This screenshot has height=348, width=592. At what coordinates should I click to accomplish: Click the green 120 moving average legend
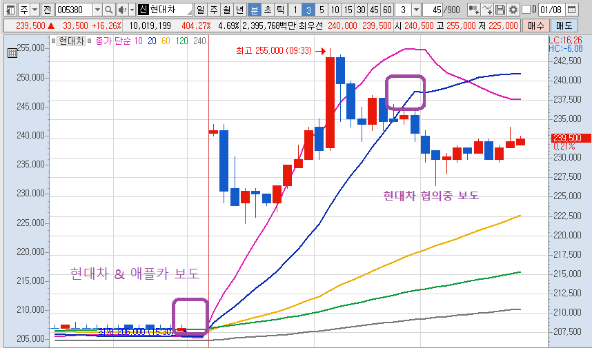pyautogui.click(x=181, y=41)
